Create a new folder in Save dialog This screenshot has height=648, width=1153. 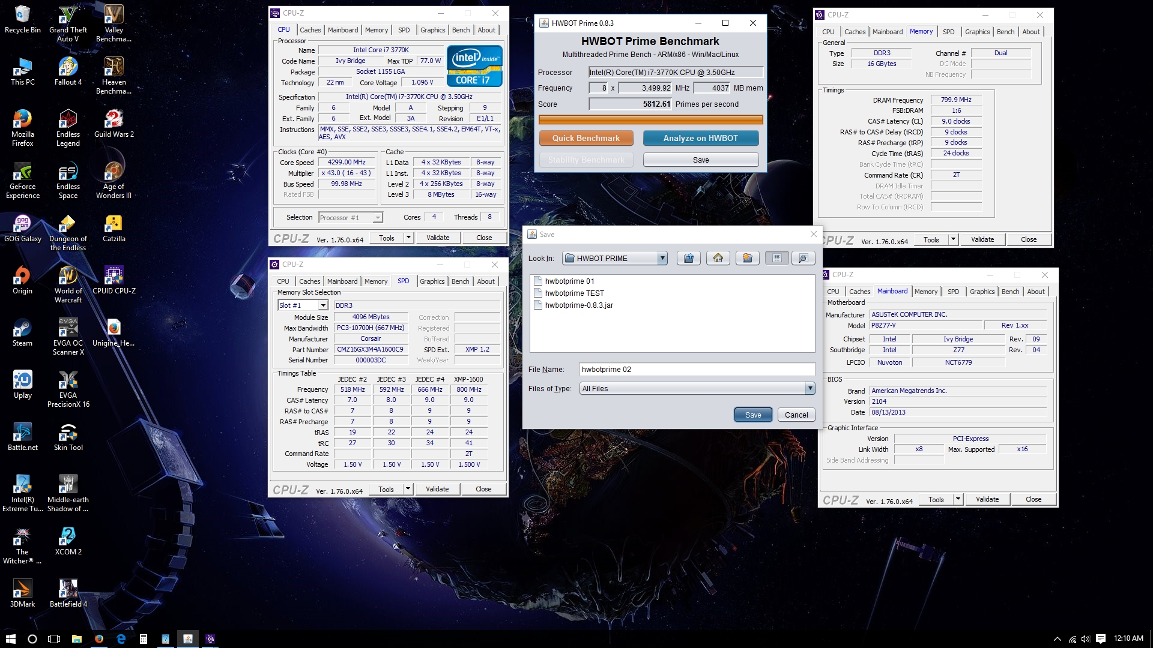(748, 258)
